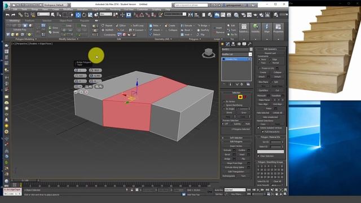Open Select by Name dialog icon
The image size is (361, 203).
pyautogui.click(x=59, y=15)
